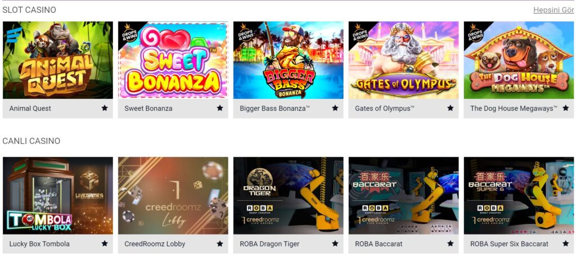576x257 pixels.
Task: Mark Bigger Bass Bonanza as favorite
Action: [x=335, y=109]
